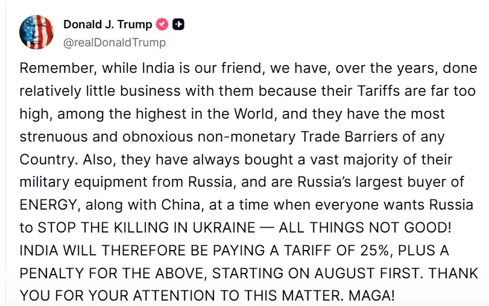
Task: Click the word 'Remember' starting the post
Action: tap(58, 68)
